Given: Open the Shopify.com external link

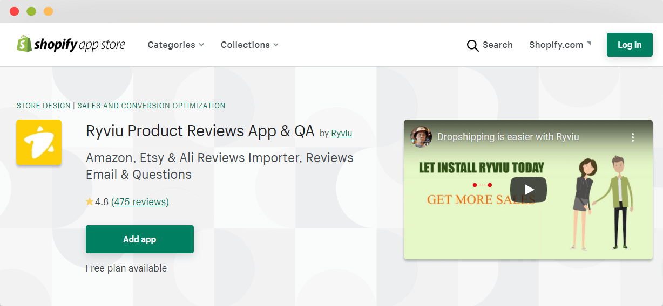Looking at the screenshot, I should point(560,45).
